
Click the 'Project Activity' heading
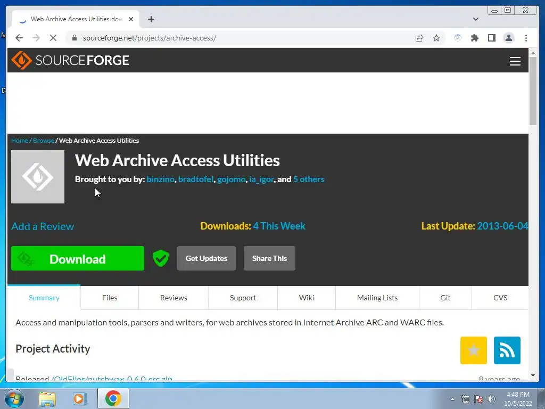[53, 348]
